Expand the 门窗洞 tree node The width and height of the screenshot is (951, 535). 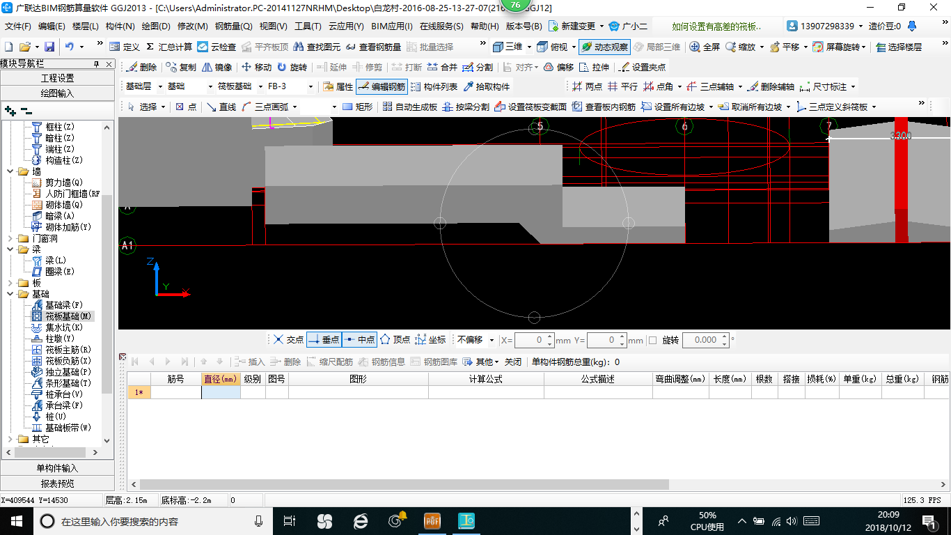pos(10,238)
